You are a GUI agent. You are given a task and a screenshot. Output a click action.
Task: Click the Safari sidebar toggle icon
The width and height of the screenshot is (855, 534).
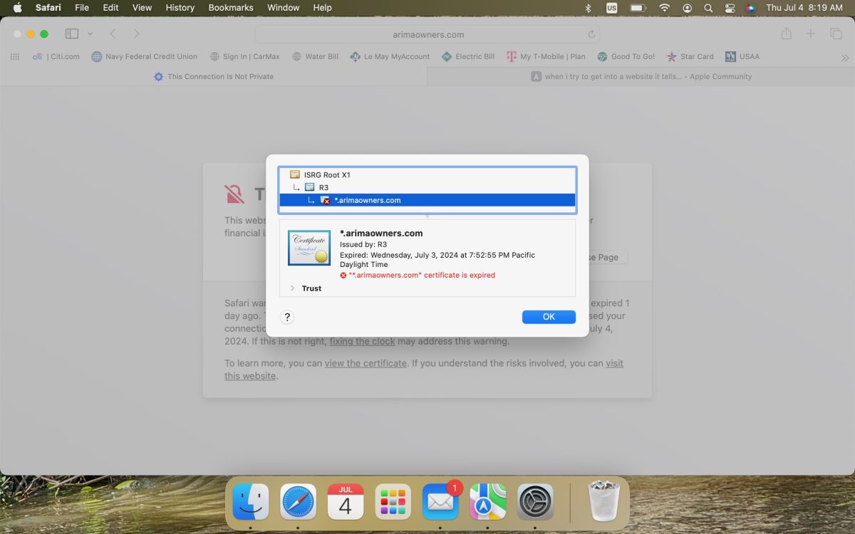coord(72,34)
